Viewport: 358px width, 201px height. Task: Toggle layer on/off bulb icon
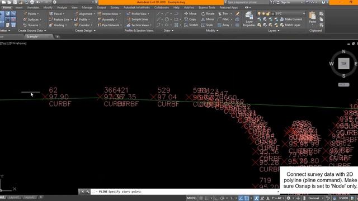pos(259,14)
